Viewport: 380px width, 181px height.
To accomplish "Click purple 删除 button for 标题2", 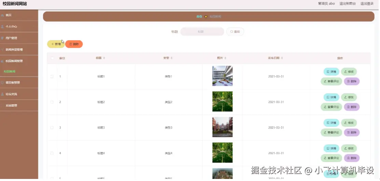I will pyautogui.click(x=352, y=107).
